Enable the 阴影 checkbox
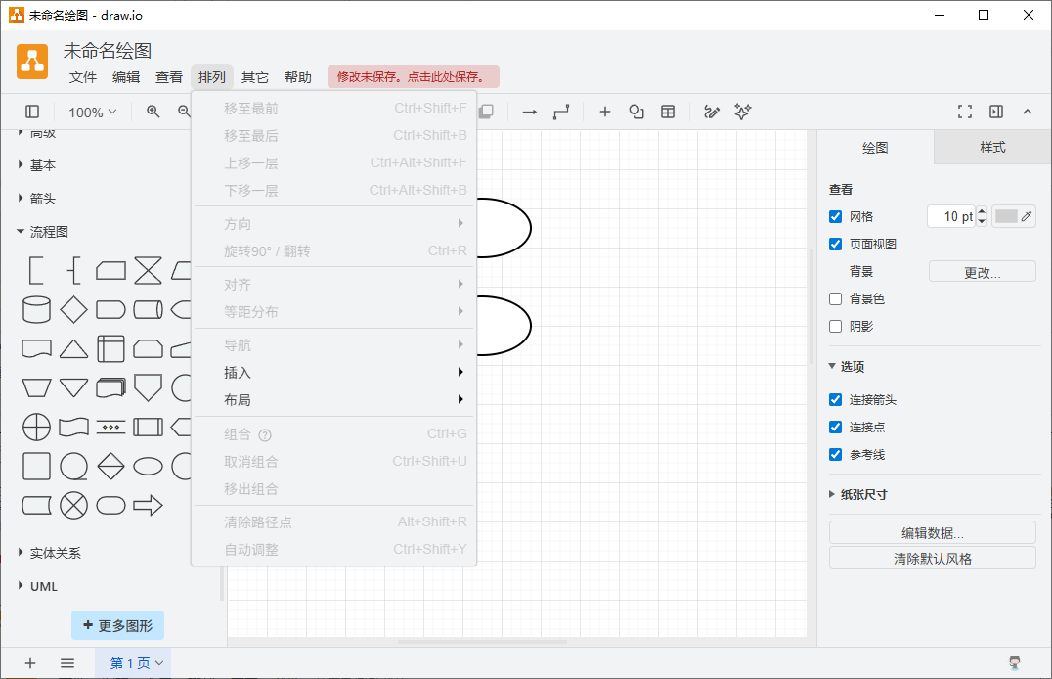This screenshot has width=1052, height=679. click(x=835, y=327)
